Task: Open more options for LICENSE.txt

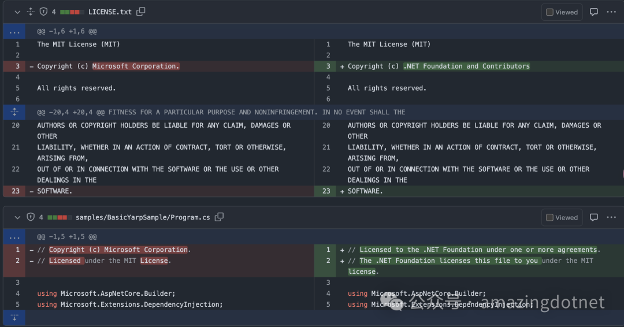Action: pyautogui.click(x=611, y=12)
